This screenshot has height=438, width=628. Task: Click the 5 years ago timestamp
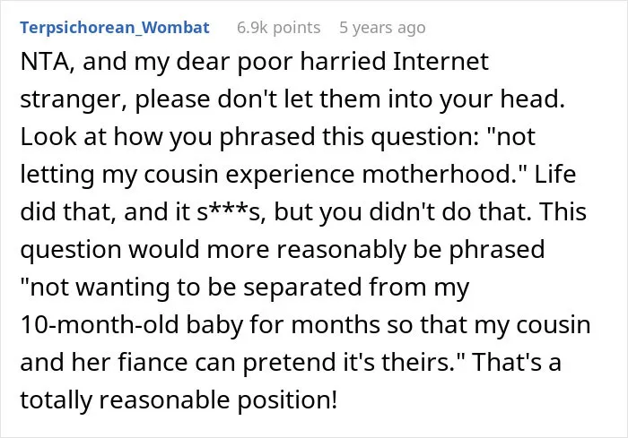[382, 28]
